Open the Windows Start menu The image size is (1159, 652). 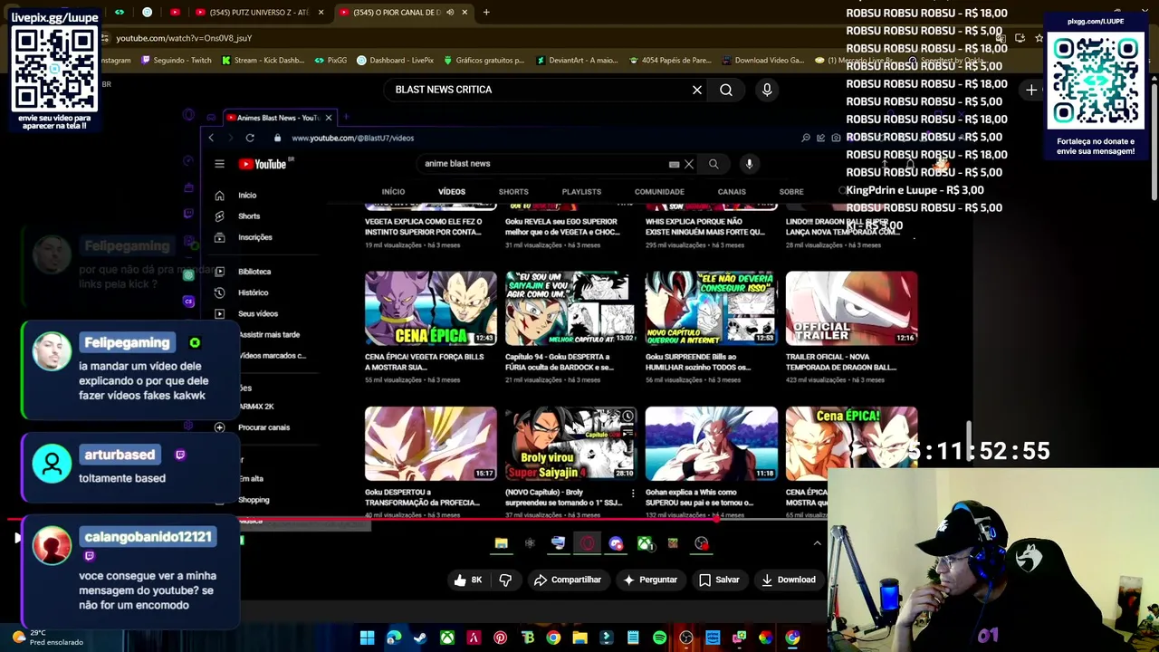click(x=367, y=638)
